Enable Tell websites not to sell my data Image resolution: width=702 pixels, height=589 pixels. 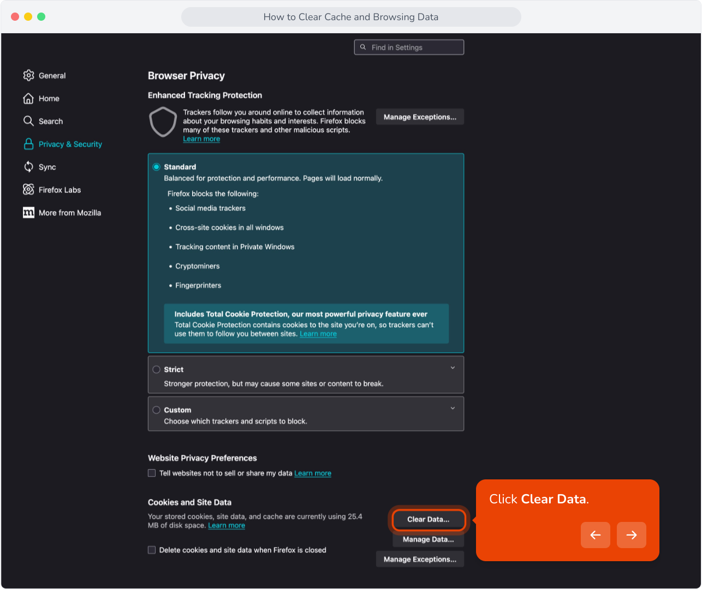(x=152, y=473)
